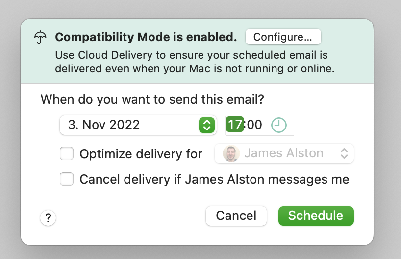This screenshot has width=401, height=259.
Task: Click the Compatibility Mode is enabled heading
Action: tap(146, 37)
